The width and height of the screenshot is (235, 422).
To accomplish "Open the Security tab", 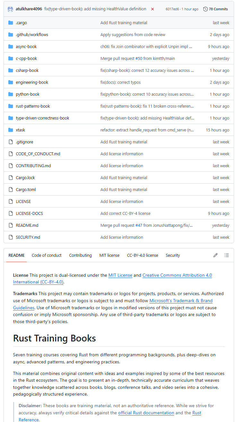I will click(x=173, y=255).
